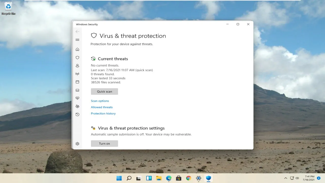Launch Microsoft Edge from taskbar
325x183 pixels.
point(169,178)
